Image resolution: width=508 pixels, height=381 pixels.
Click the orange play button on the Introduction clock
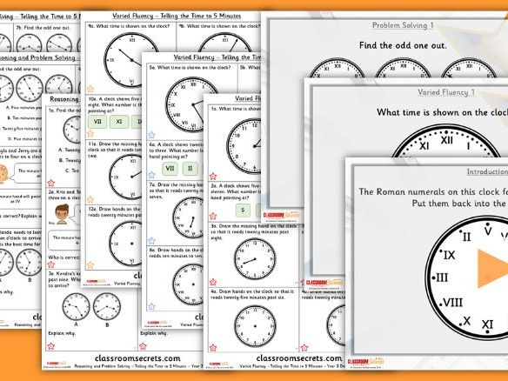[x=492, y=268]
